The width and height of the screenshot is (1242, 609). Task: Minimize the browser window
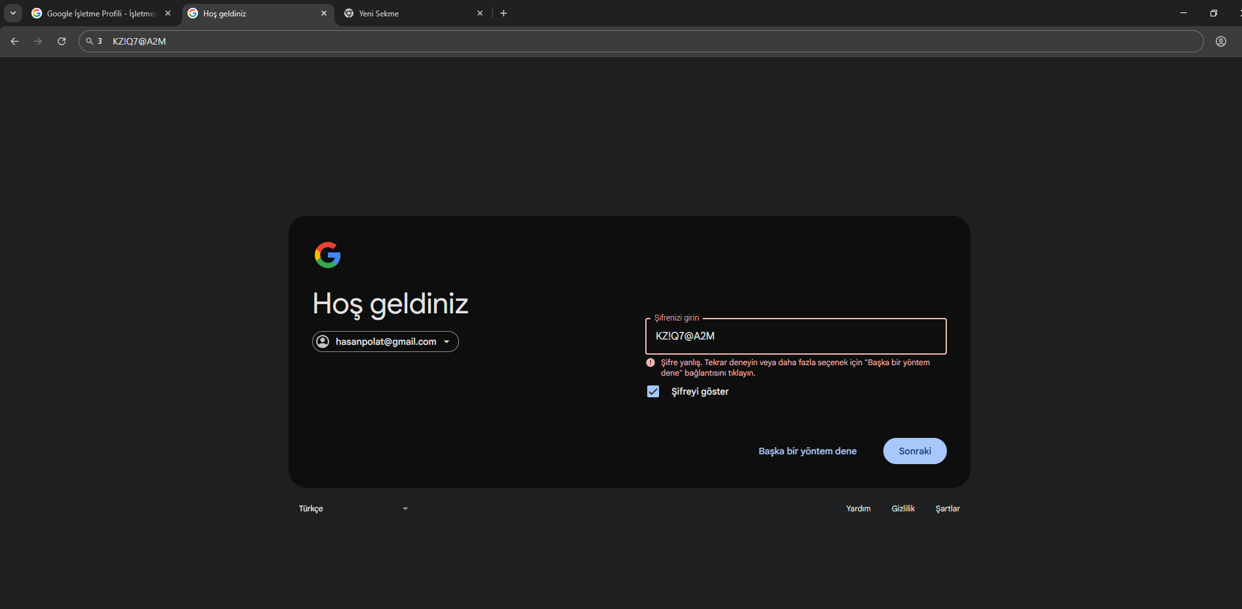1184,13
